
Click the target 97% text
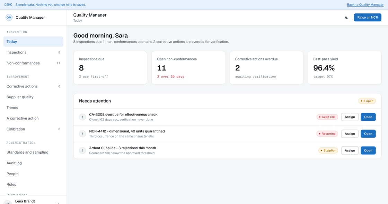pyautogui.click(x=323, y=77)
